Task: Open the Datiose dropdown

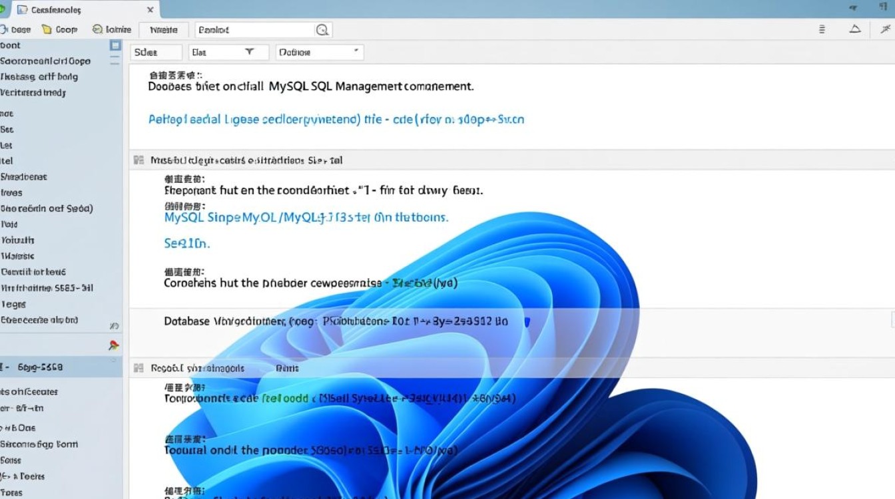Action: (319, 52)
